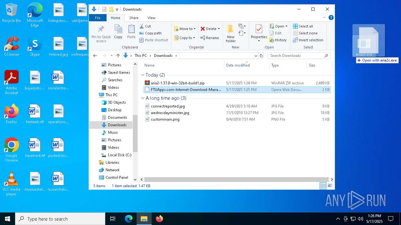Image resolution: width=401 pixels, height=225 pixels.
Task: Open Explorer Help question mark
Action: tap(331, 18)
